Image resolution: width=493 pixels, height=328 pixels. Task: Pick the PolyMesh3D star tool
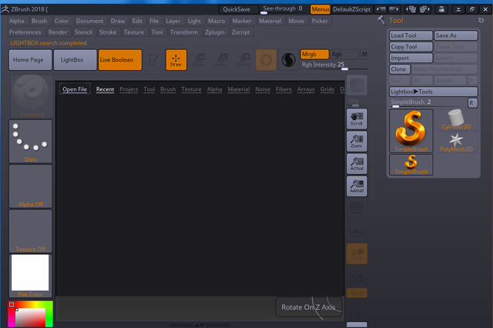[x=455, y=141]
